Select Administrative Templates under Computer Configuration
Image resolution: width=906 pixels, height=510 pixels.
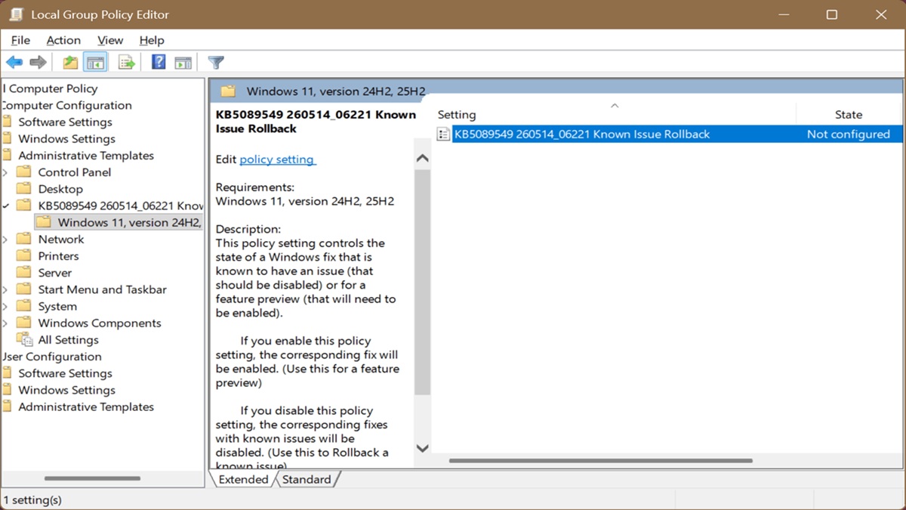coord(86,156)
